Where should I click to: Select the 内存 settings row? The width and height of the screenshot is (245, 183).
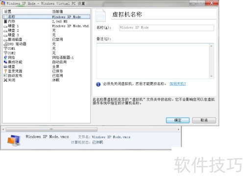47,21
